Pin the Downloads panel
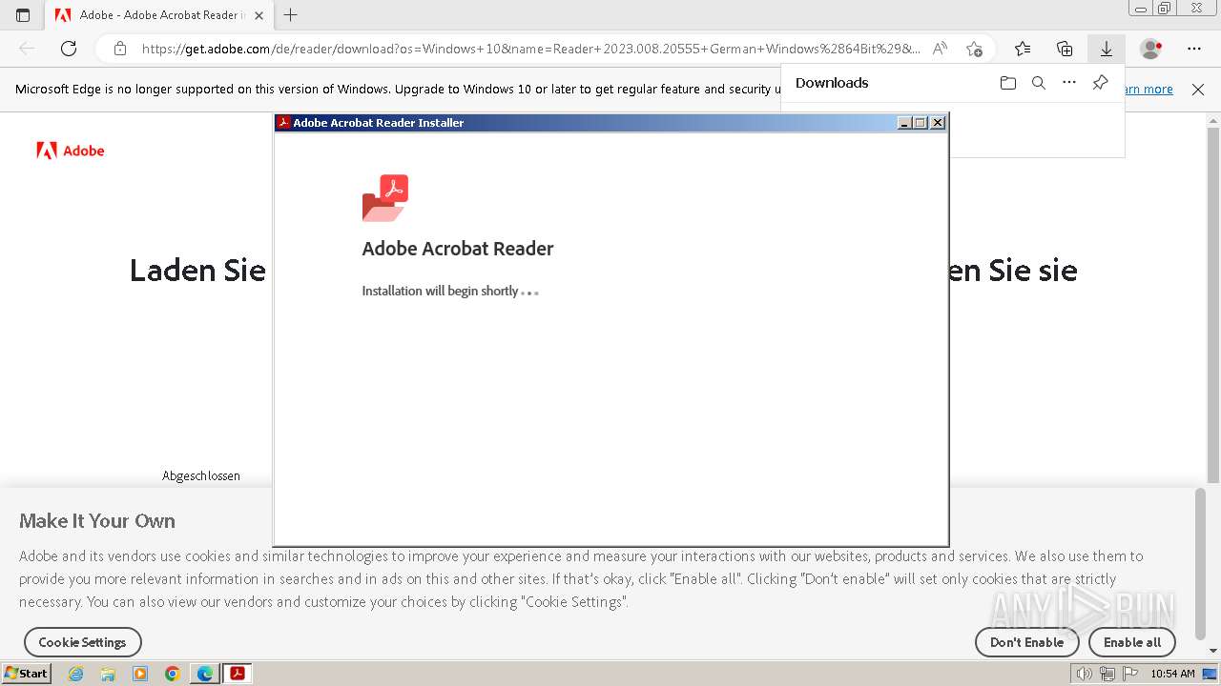This screenshot has height=686, width=1221. coord(1100,83)
